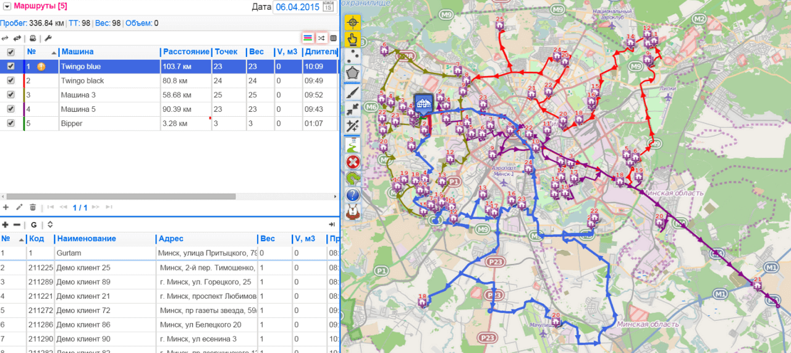
Task: Sort points by Наименование column header
Action: click(86, 239)
